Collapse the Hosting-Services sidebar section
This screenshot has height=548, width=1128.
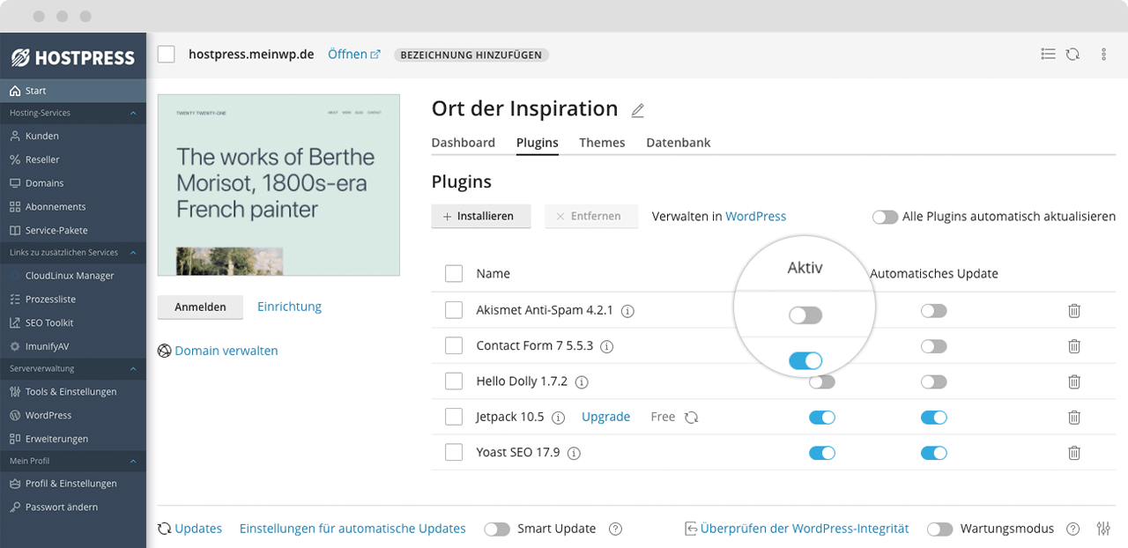tap(134, 113)
